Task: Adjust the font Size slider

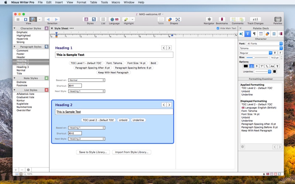Action: (x=257, y=58)
